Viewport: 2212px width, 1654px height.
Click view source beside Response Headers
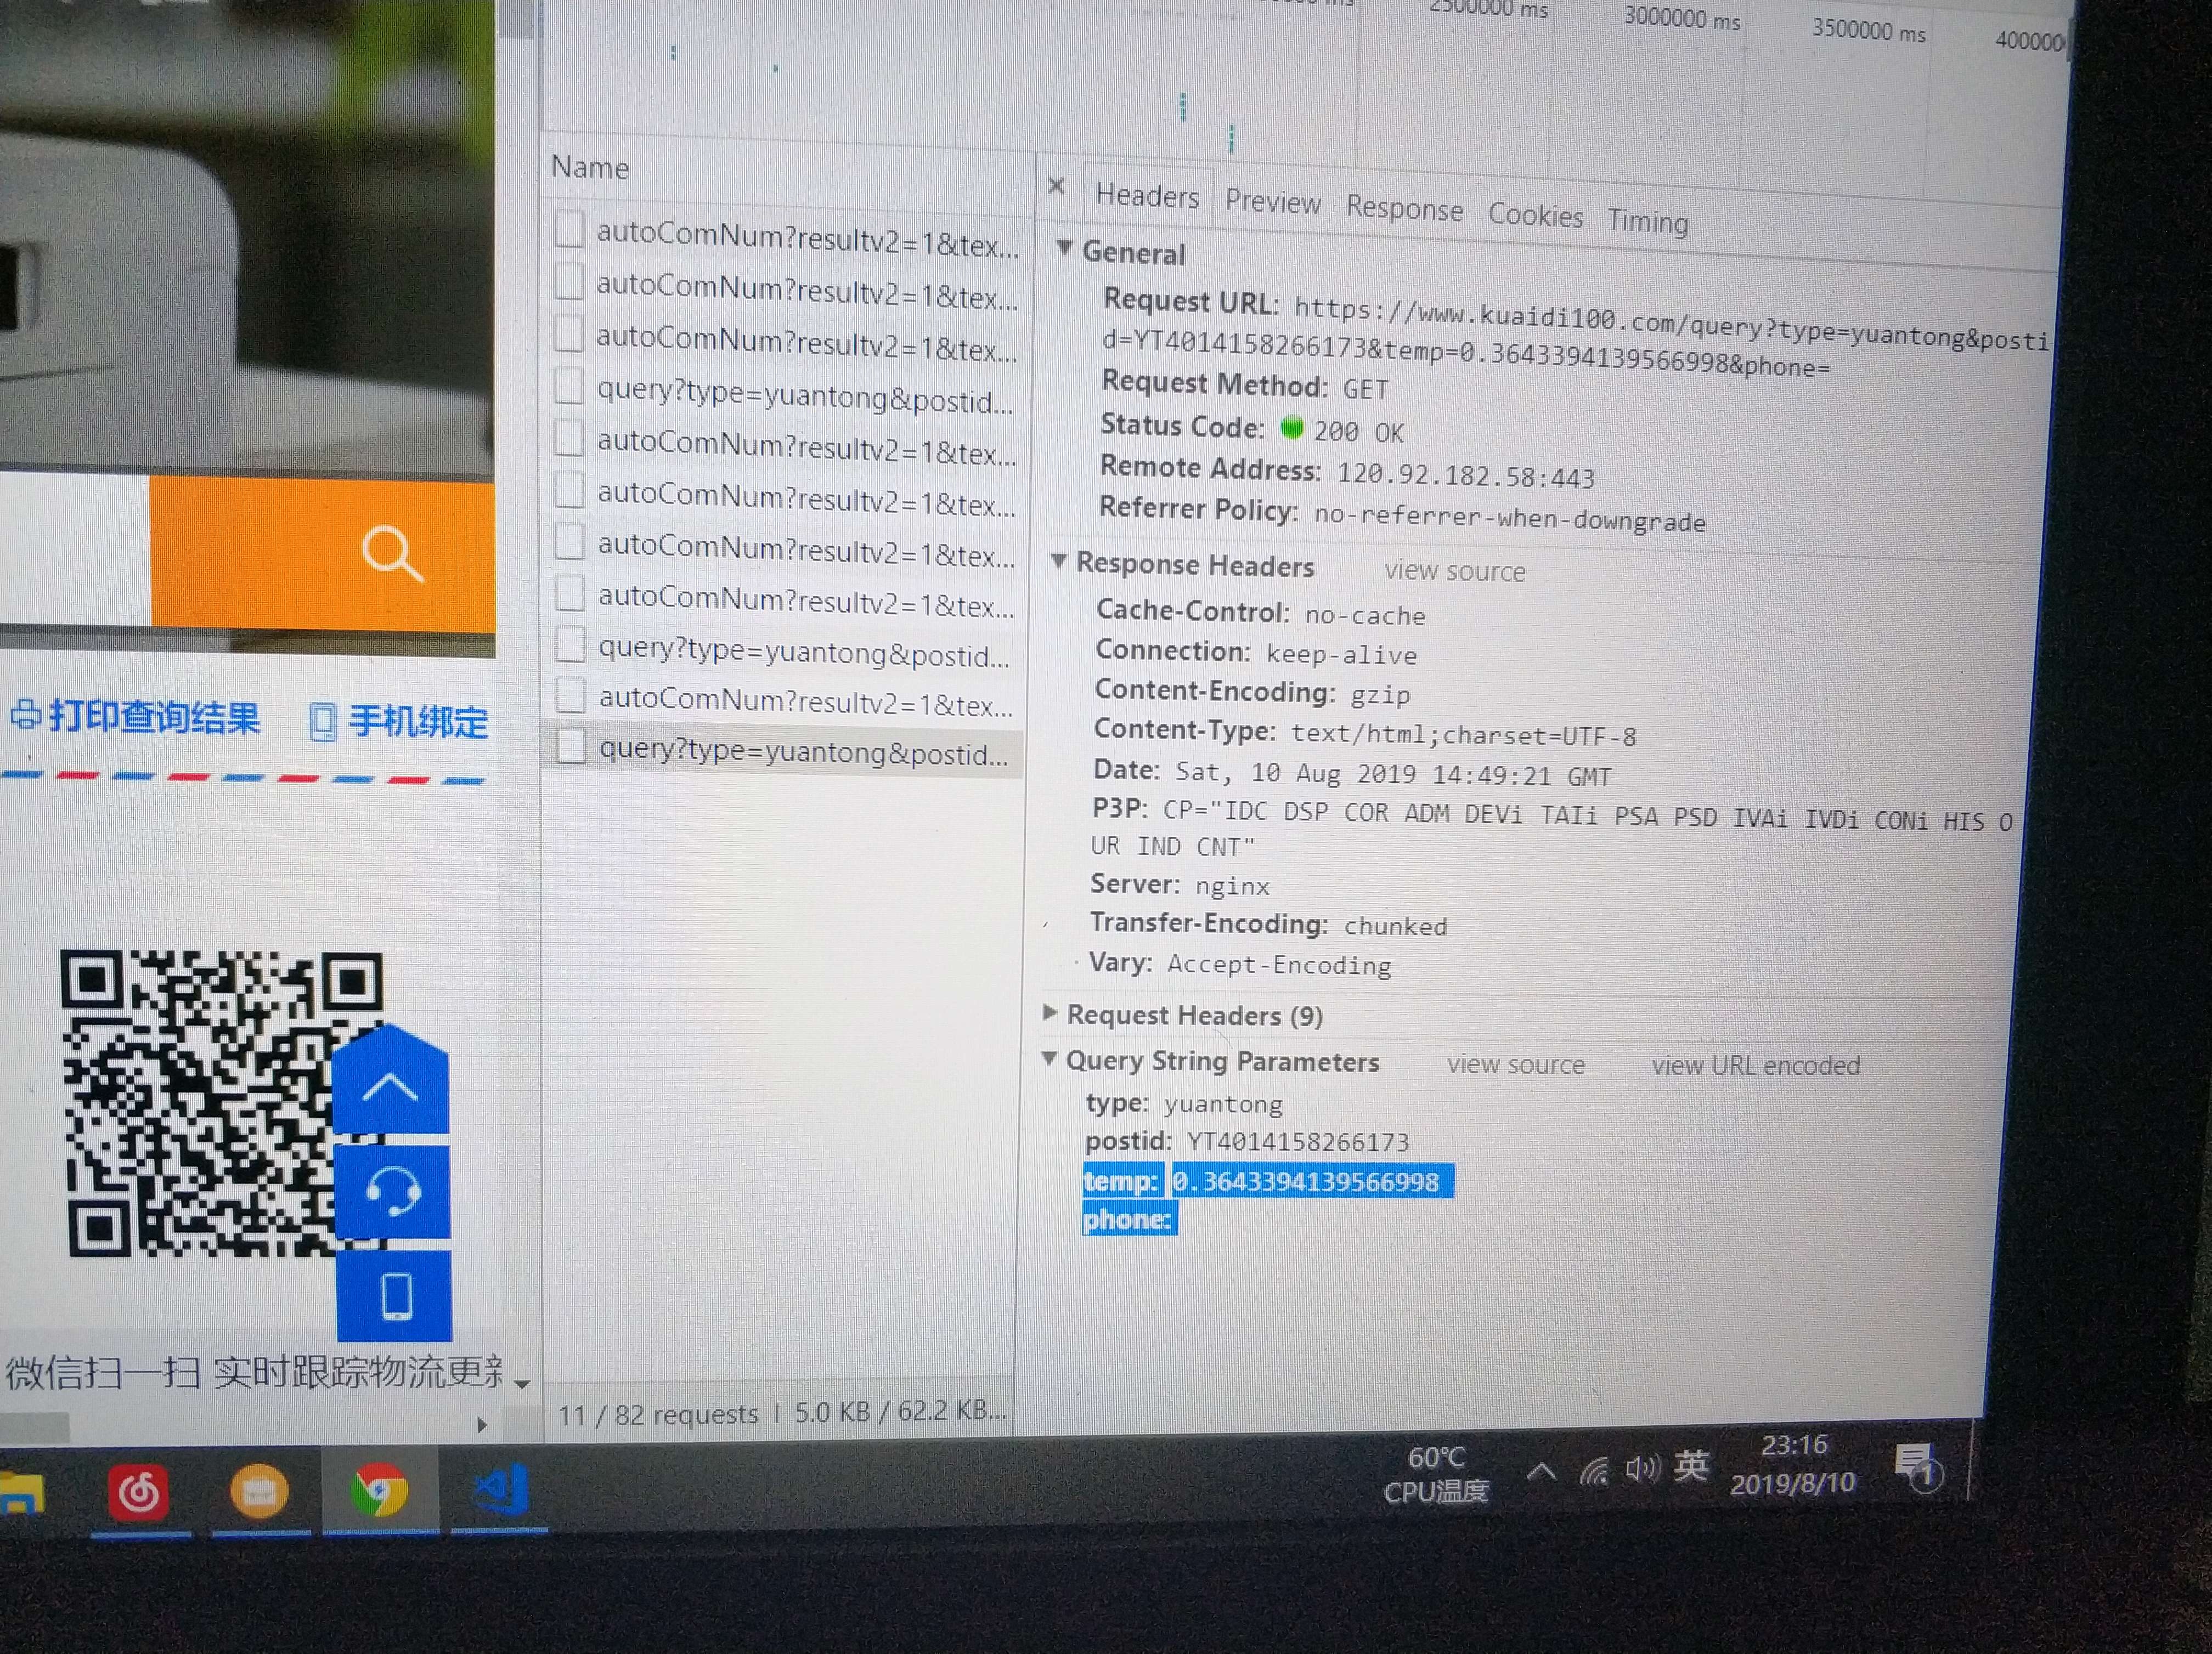(x=1455, y=571)
